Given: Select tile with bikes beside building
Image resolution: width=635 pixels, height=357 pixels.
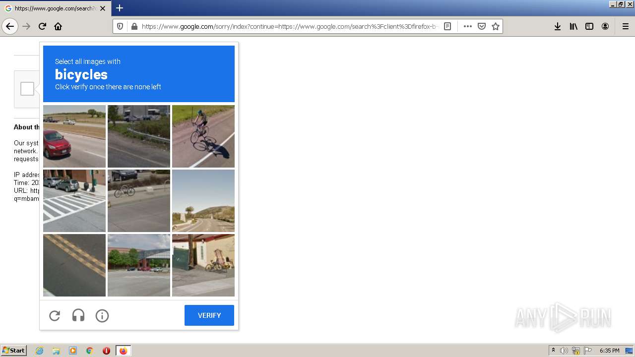Looking at the screenshot, I should coord(203,265).
